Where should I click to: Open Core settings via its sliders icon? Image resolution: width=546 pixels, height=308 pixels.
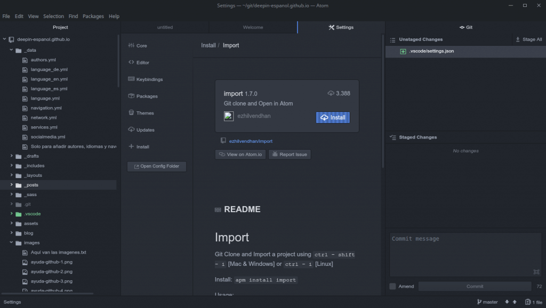click(131, 45)
